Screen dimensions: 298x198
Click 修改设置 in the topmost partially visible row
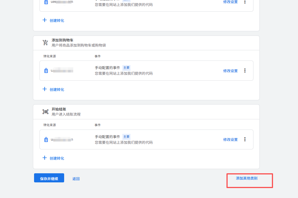click(x=230, y=2)
